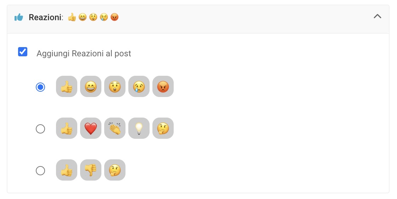Click the thinking face in second row
This screenshot has width=397, height=199.
(163, 128)
